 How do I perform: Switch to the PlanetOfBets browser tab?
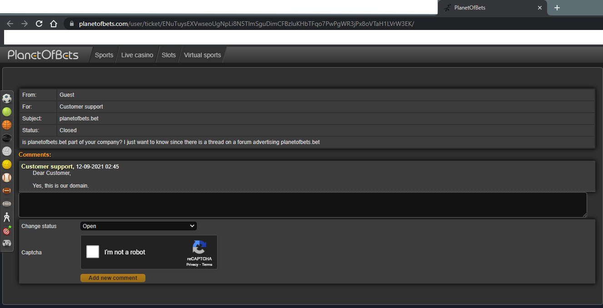493,8
